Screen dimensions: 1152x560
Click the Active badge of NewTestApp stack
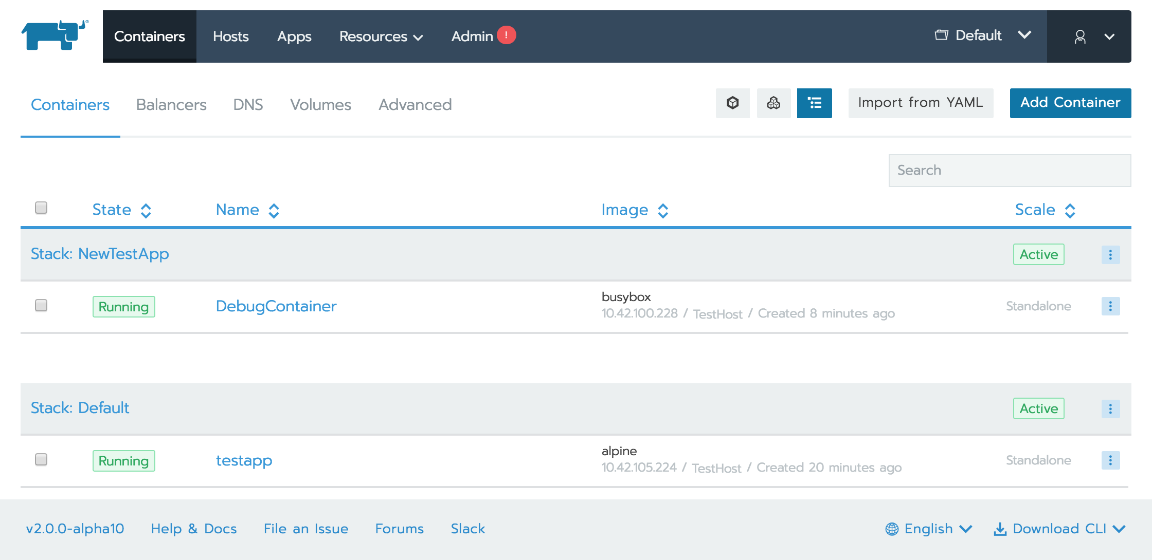[1039, 254]
